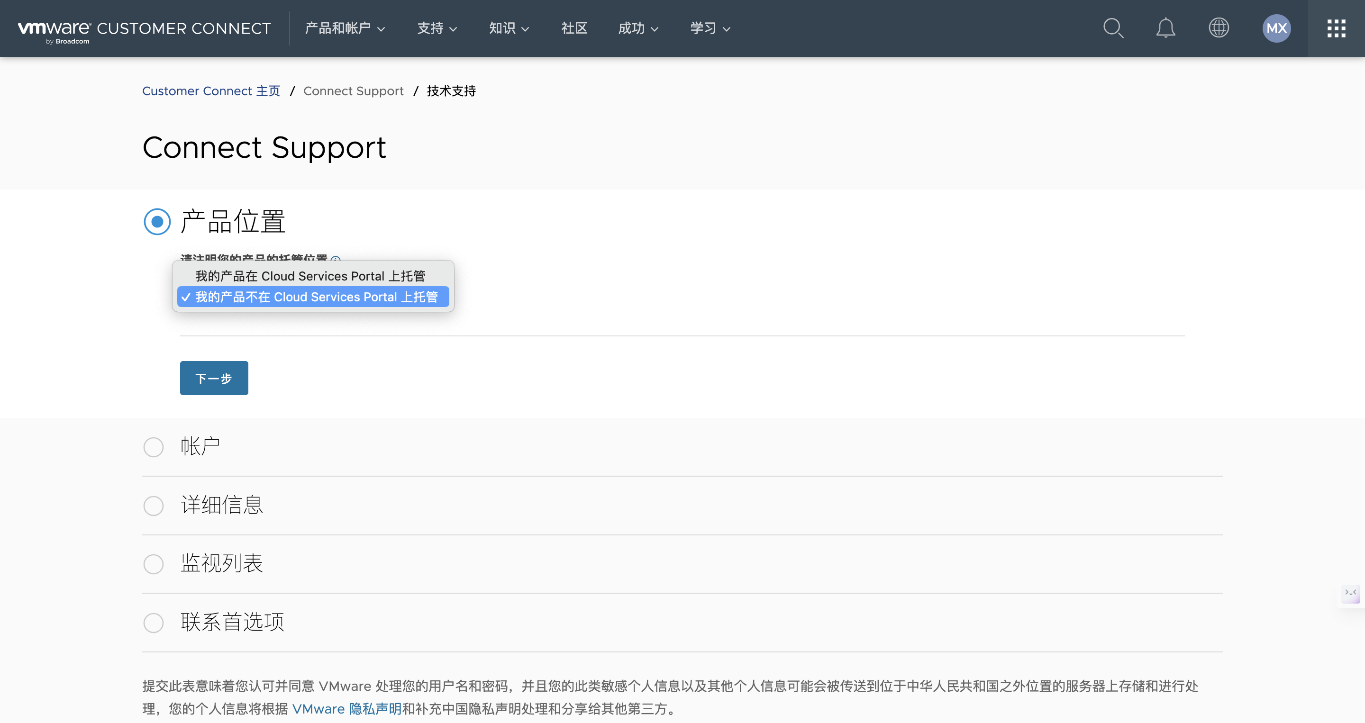Open the search magnifier icon
The height and width of the screenshot is (723, 1365).
click(1113, 28)
